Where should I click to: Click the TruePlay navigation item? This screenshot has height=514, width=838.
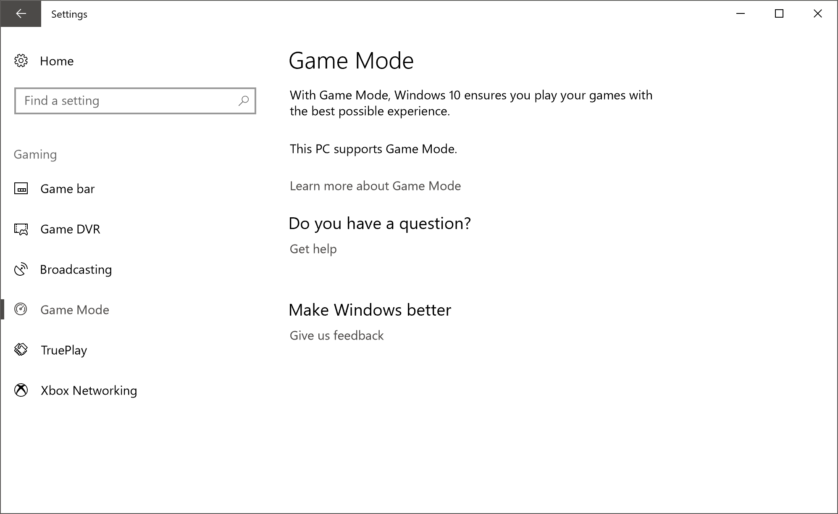pos(63,350)
